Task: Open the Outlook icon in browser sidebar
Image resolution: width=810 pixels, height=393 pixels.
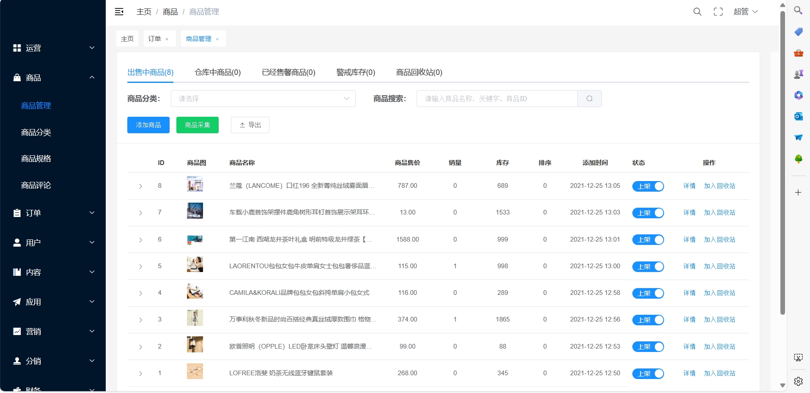Action: pos(798,116)
